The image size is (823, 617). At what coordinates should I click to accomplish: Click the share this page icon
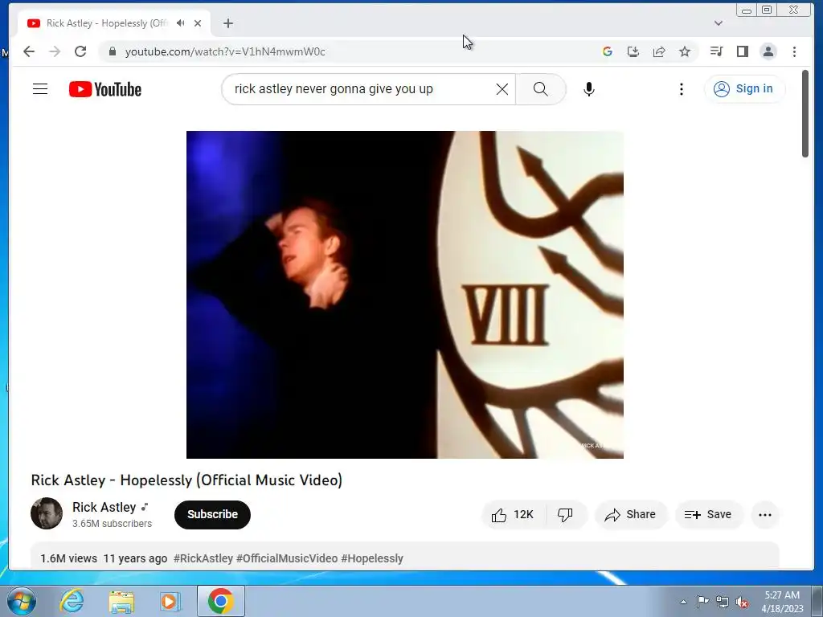(x=659, y=51)
